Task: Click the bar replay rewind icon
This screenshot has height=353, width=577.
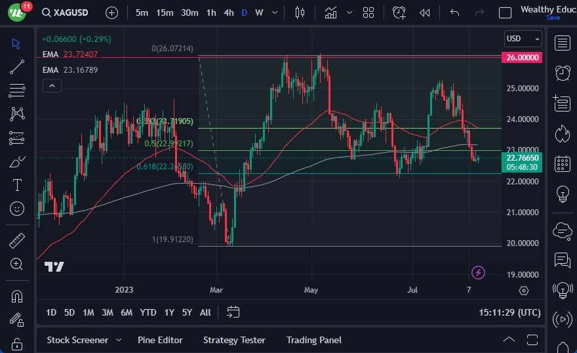Action: [425, 12]
